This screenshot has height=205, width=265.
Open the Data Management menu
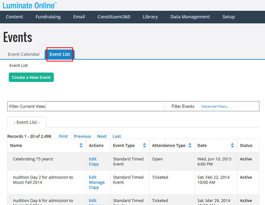190,17
